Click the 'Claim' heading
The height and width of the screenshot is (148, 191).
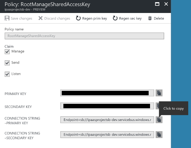(9, 46)
